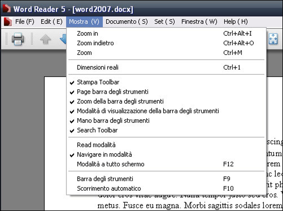The image size is (283, 211).
Task: Select Modalità a tutto schermo
Action: [x=110, y=164]
